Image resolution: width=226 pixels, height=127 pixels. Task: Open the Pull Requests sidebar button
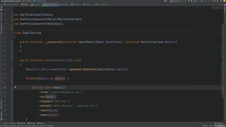point(1,28)
